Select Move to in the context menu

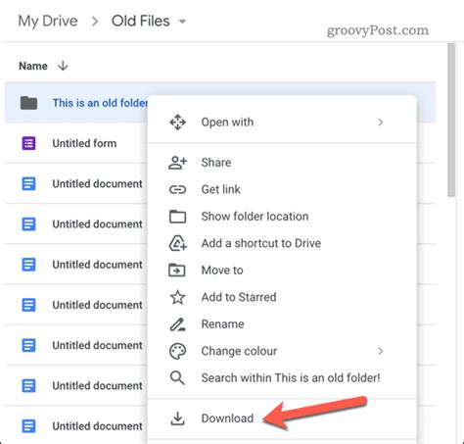tap(282, 271)
